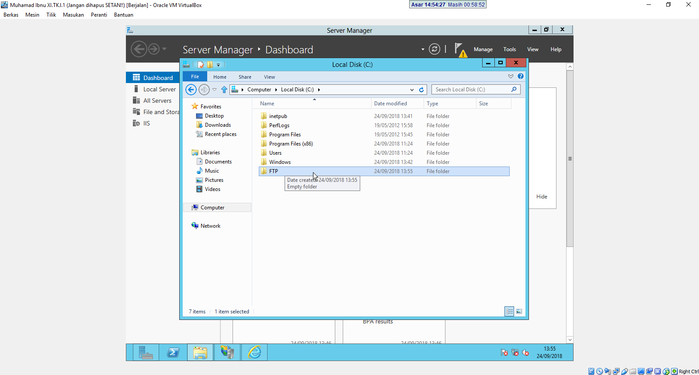Open the VirtualBox Peranti menu

point(99,15)
